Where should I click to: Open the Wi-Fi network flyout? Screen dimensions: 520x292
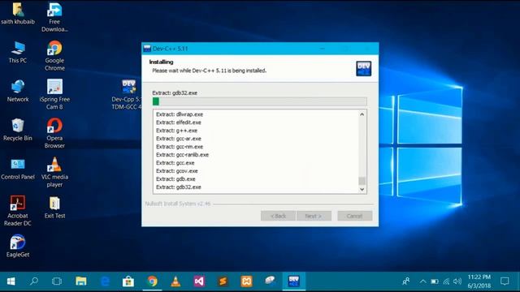pos(446,281)
